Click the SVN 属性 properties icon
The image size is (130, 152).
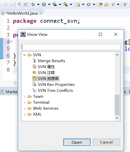(x=35, y=67)
